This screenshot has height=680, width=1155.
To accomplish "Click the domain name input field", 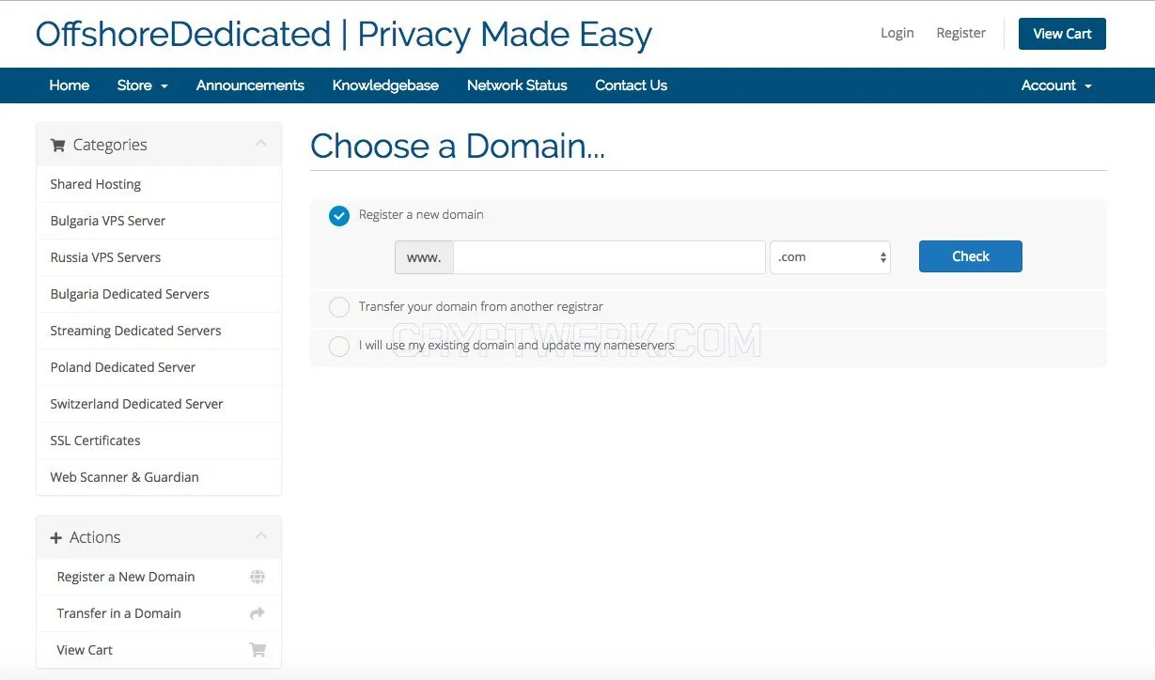I will (x=609, y=257).
